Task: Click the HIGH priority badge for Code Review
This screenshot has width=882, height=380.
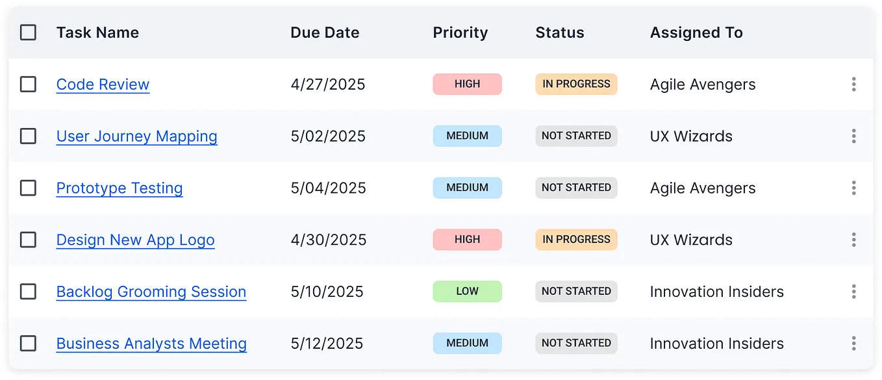Action: point(467,84)
